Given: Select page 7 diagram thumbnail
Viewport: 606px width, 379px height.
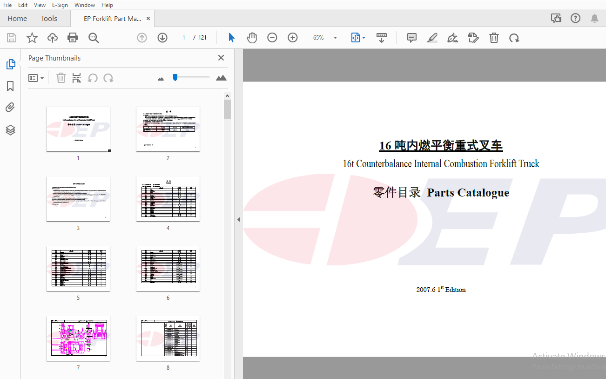Looking at the screenshot, I should point(78,338).
